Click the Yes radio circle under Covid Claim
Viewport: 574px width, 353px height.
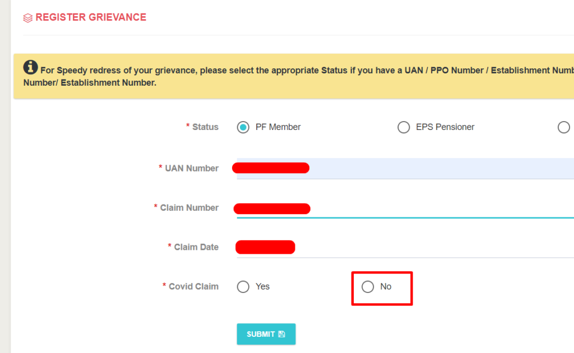[243, 286]
